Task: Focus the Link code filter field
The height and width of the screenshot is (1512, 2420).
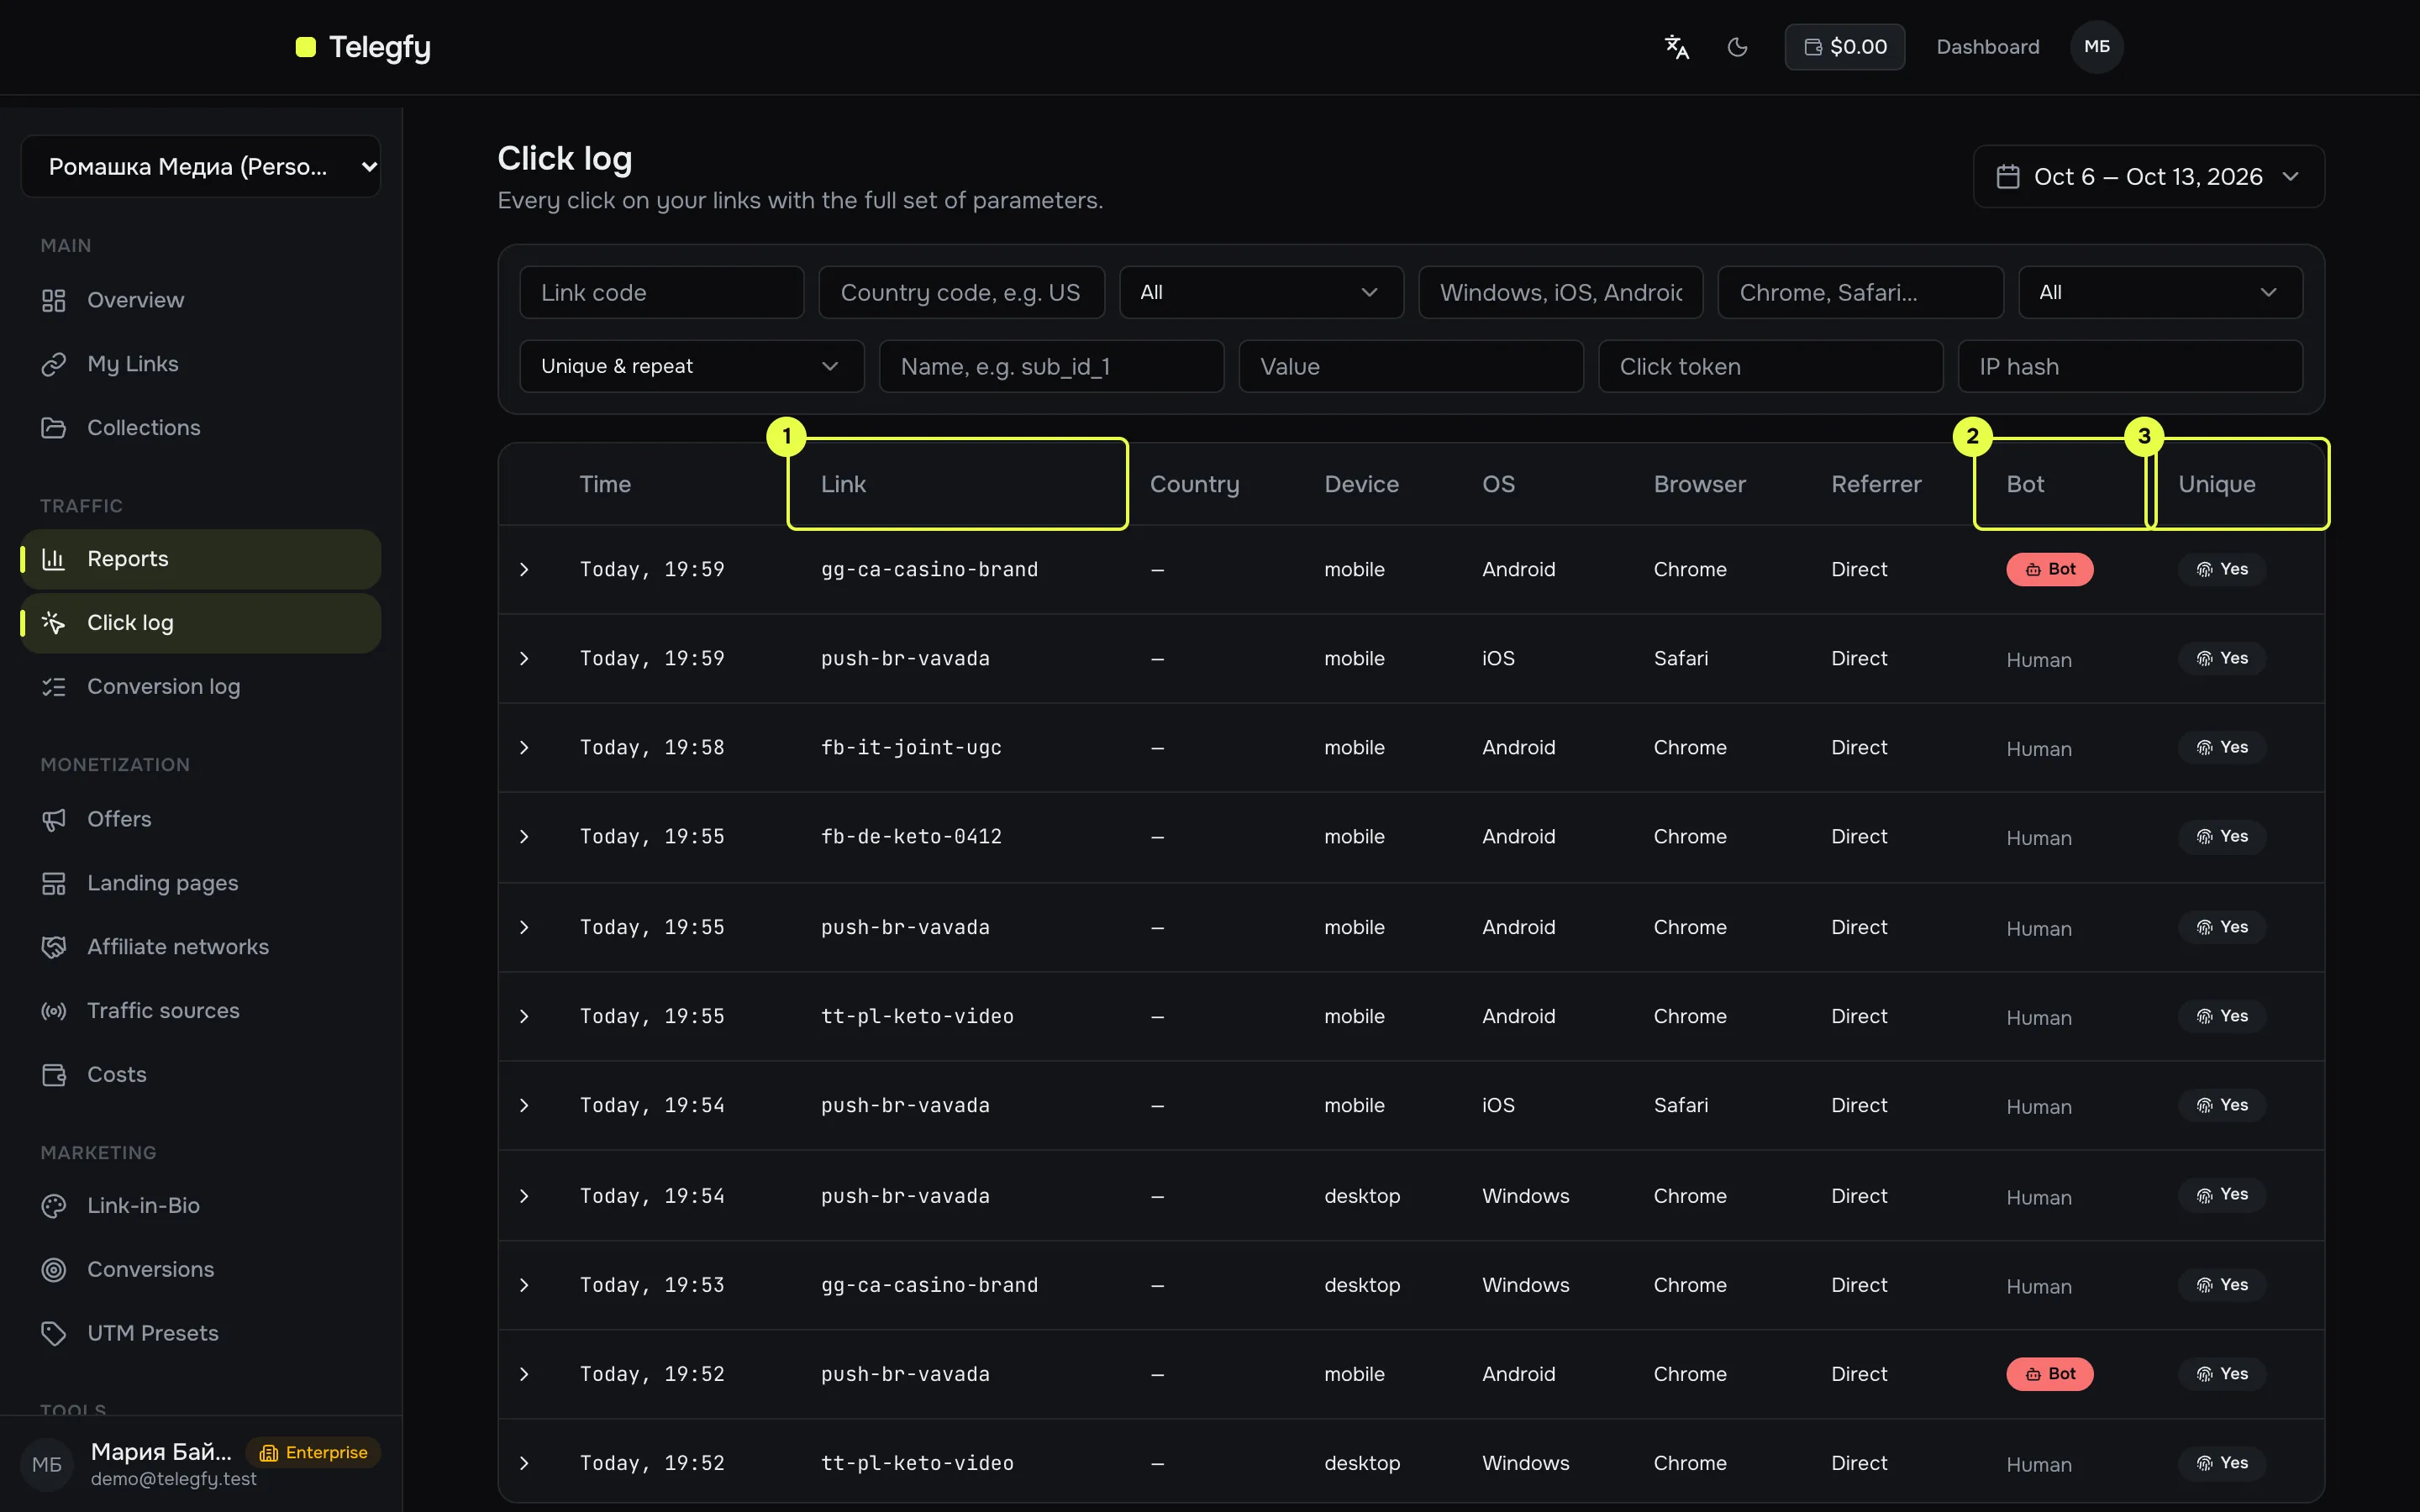Action: (661, 292)
